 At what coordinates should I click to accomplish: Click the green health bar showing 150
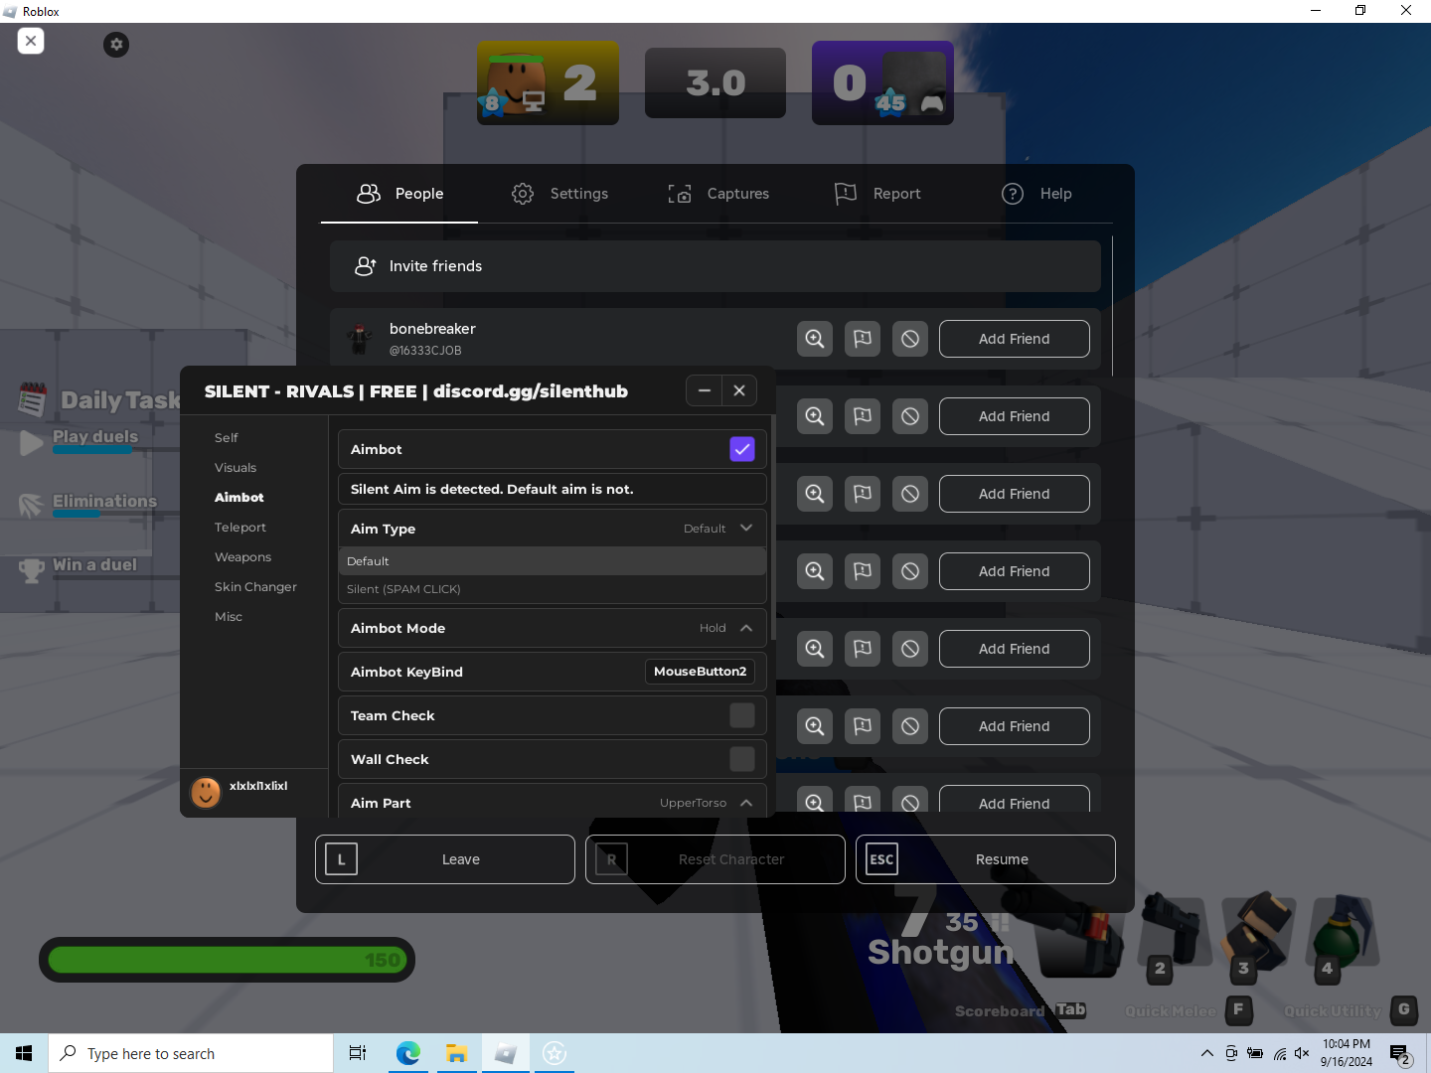tap(227, 960)
